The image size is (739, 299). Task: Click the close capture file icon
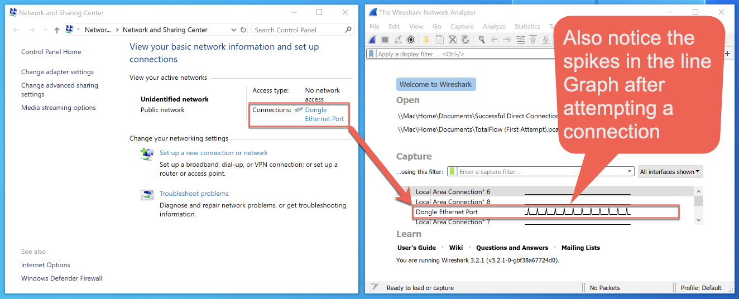pyautogui.click(x=453, y=40)
